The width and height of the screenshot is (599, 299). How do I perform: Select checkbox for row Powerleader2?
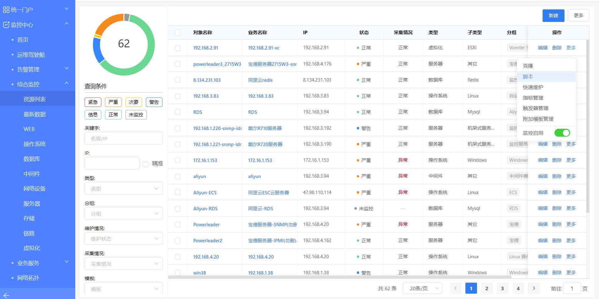[178, 241]
